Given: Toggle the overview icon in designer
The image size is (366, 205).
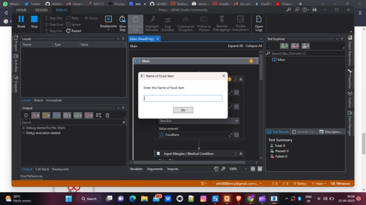Looking at the screenshot, I should (x=260, y=169).
